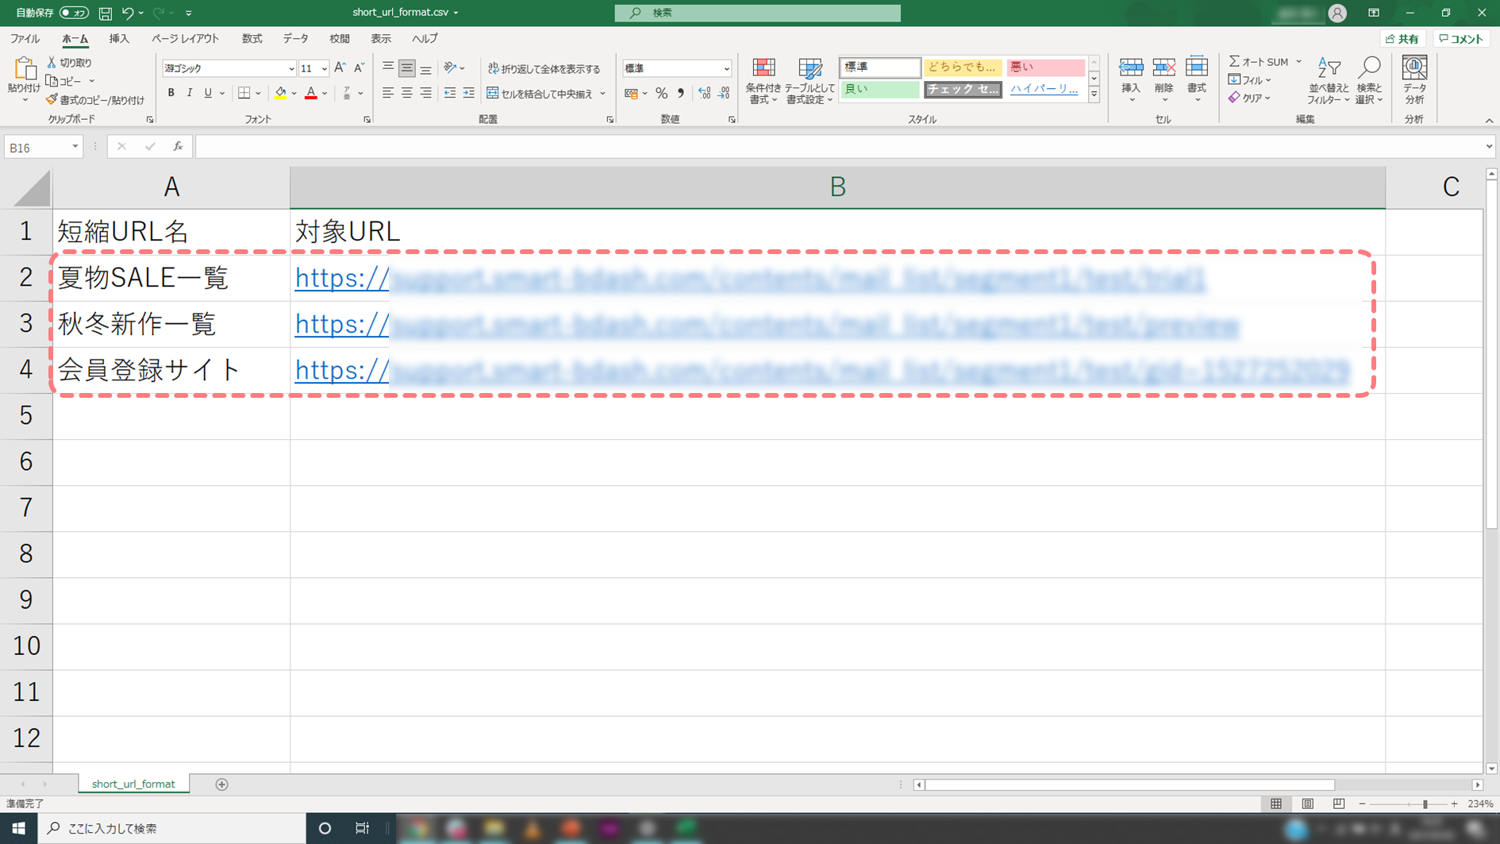The width and height of the screenshot is (1500, 844).
Task: Open the Data tab
Action: click(295, 39)
